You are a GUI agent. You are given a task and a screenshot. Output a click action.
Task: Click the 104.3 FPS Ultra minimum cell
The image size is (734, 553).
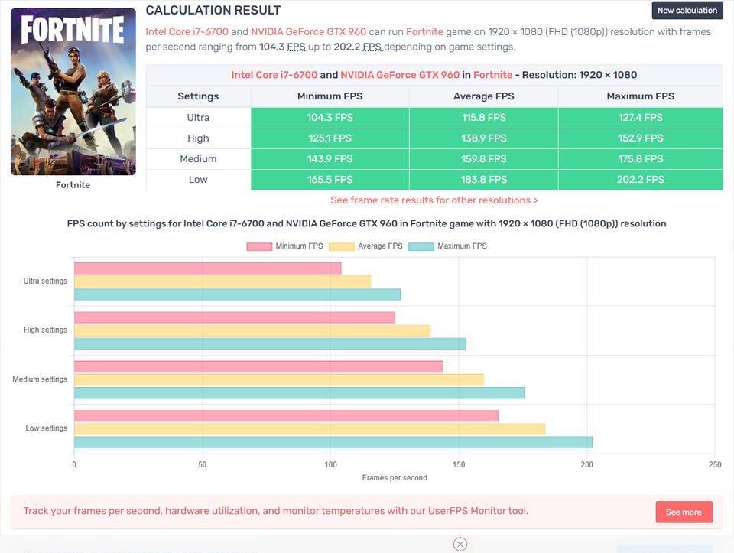(x=330, y=118)
